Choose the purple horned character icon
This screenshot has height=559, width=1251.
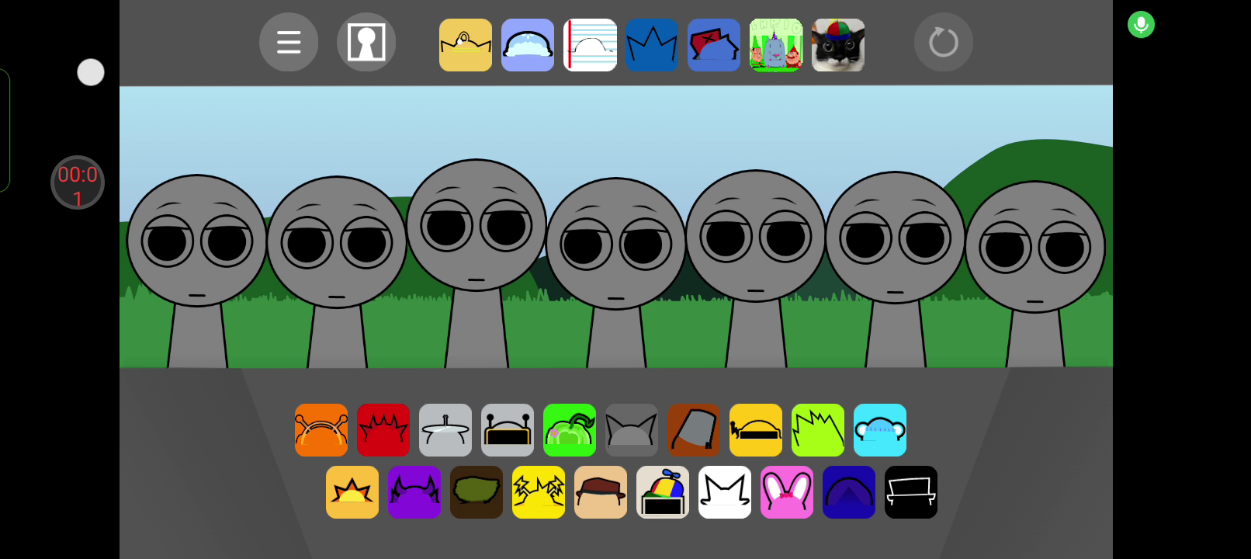coord(414,492)
